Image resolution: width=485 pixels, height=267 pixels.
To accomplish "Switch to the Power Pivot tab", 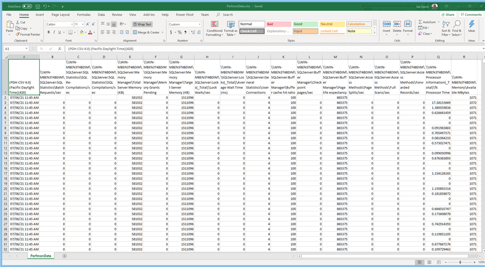I will [184, 15].
